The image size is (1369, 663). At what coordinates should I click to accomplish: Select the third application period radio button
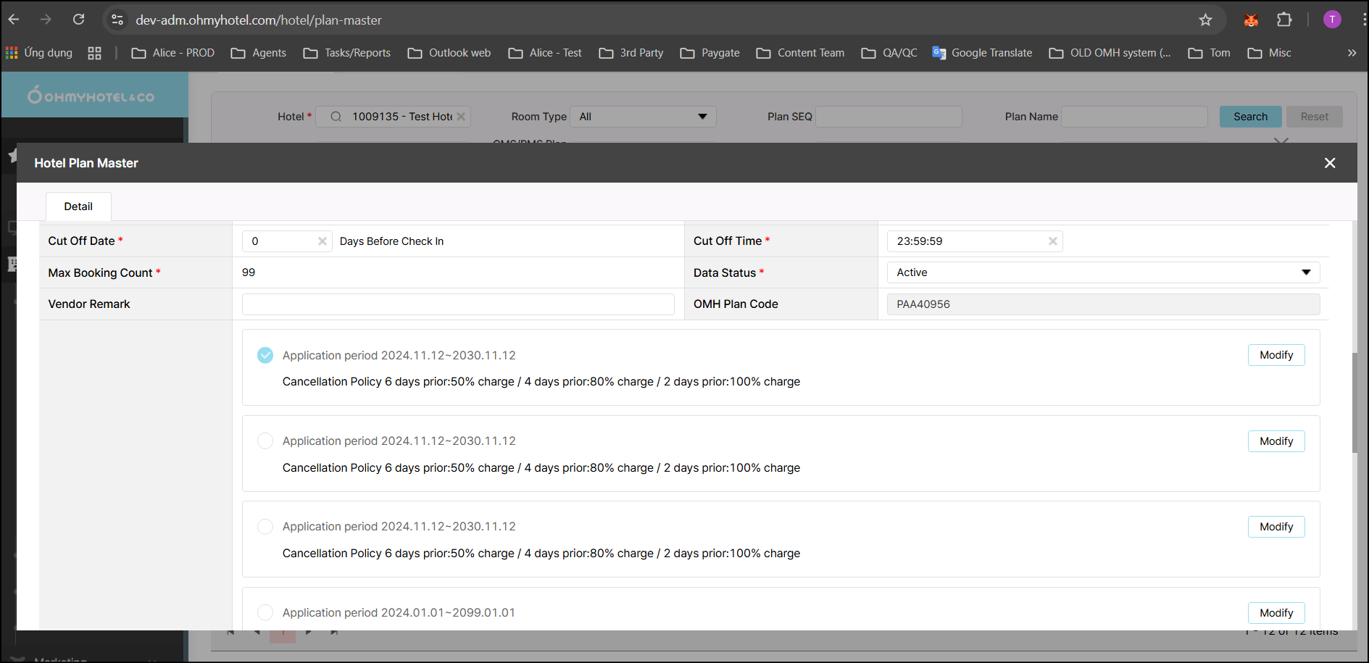[265, 527]
